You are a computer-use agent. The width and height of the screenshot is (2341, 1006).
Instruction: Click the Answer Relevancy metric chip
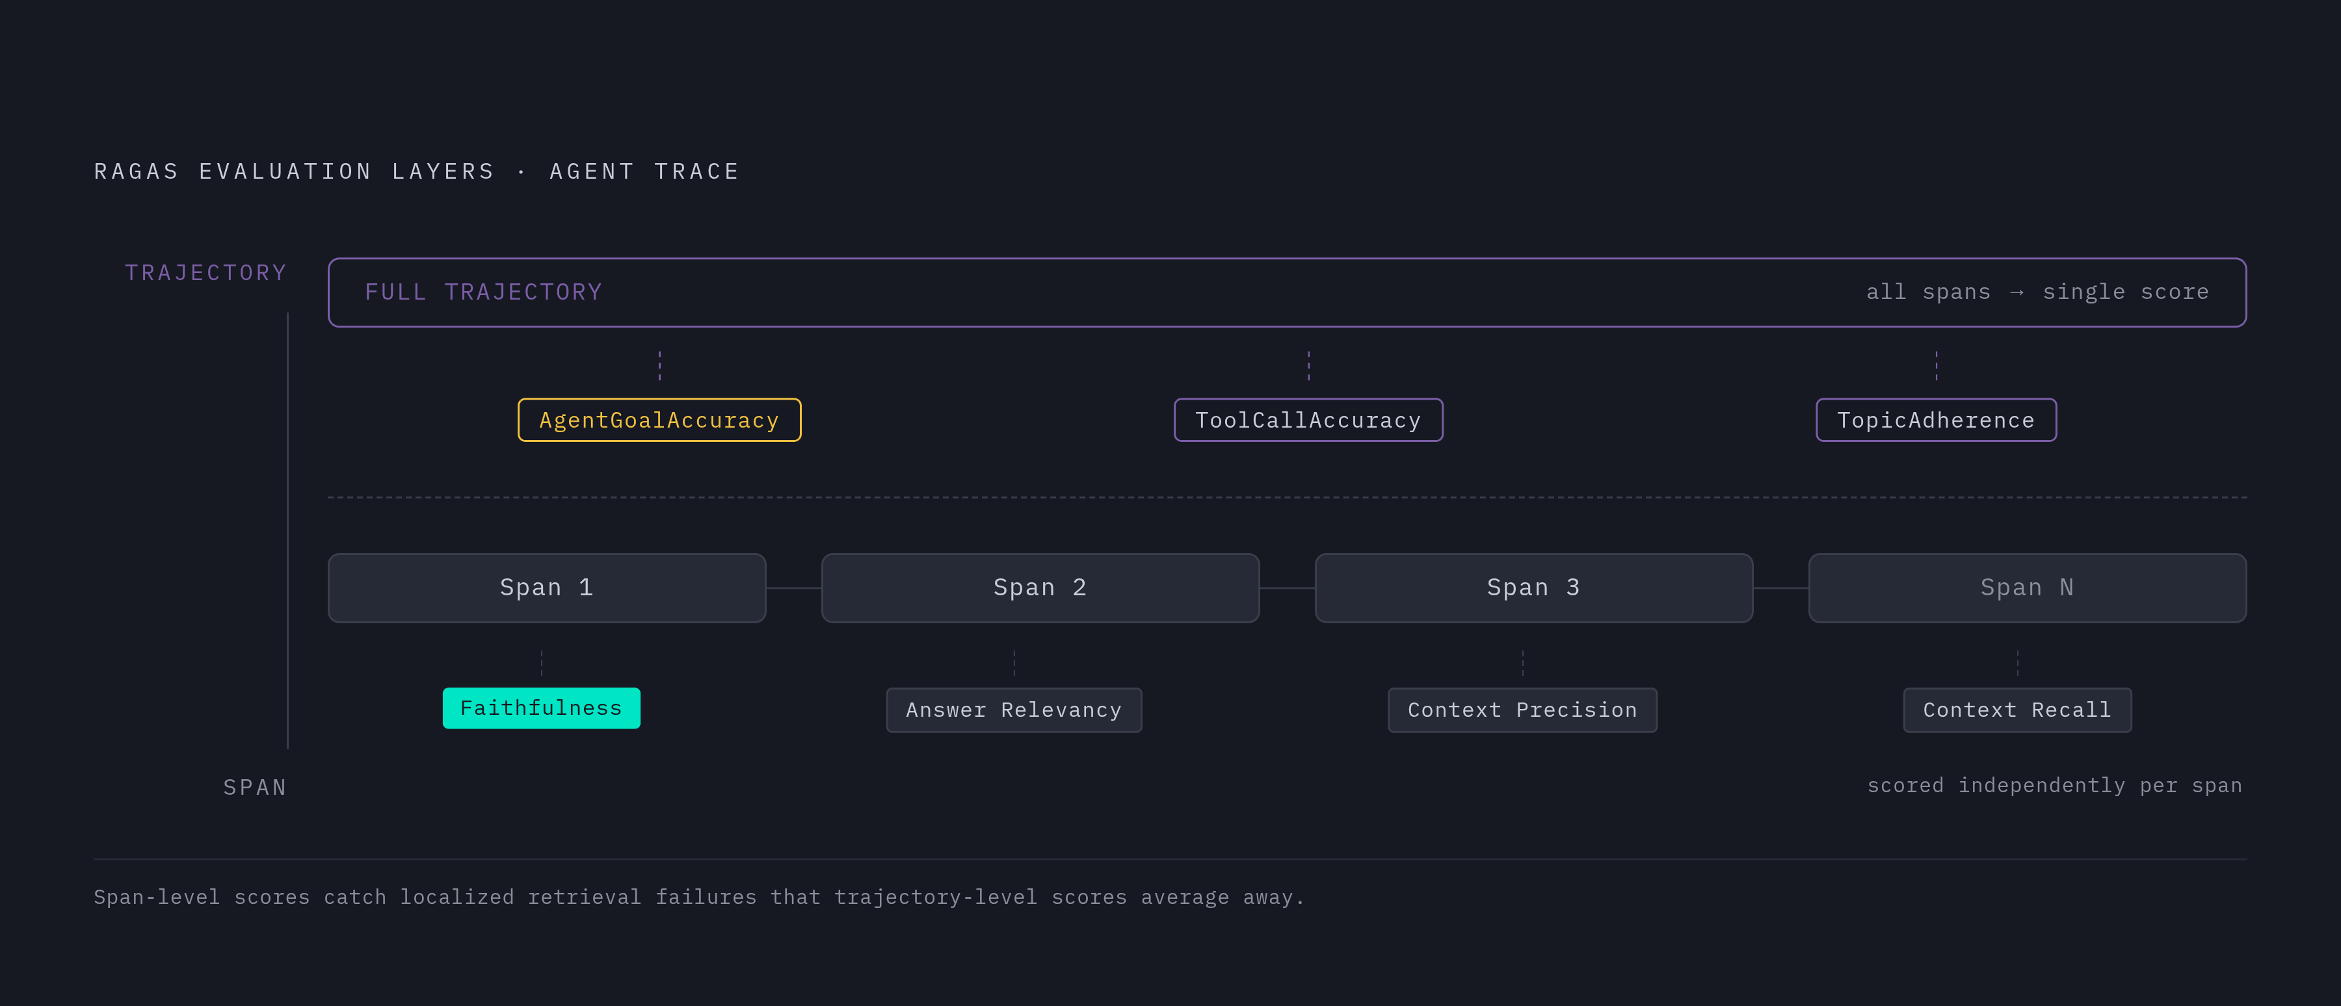point(1013,710)
